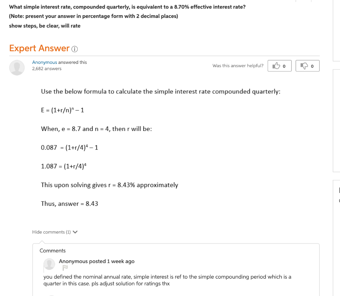Select the Expert Answer heading

(x=40, y=48)
